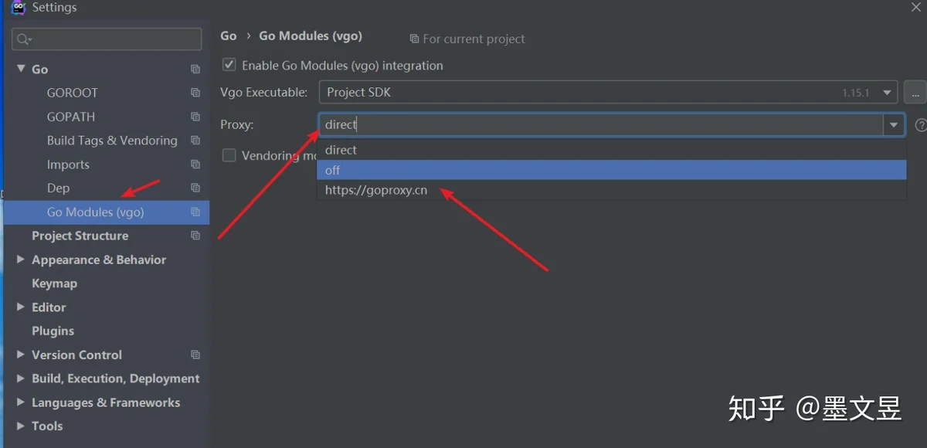Image resolution: width=927 pixels, height=448 pixels.
Task: Click the project icon next to Version Control
Action: pos(195,355)
